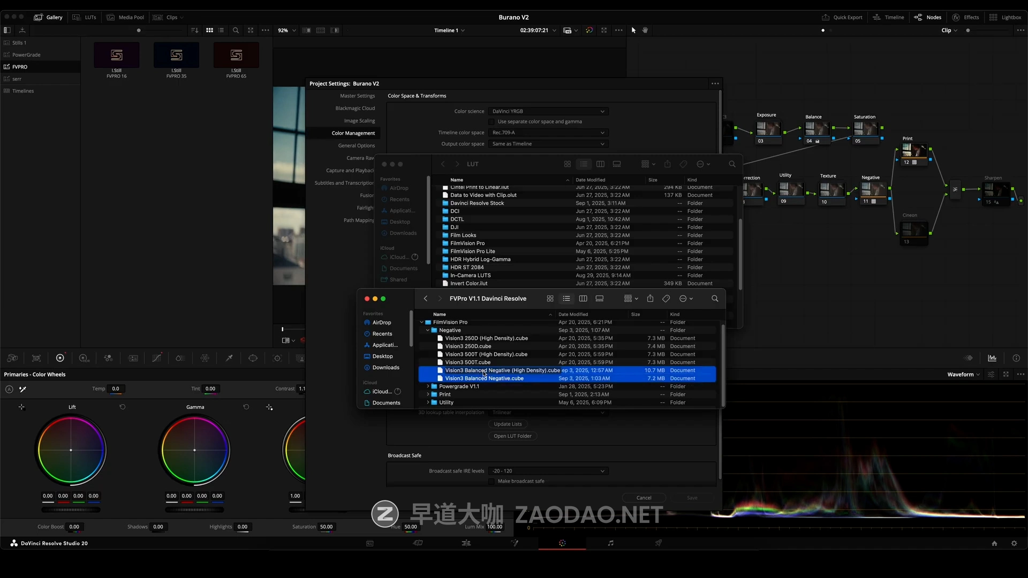This screenshot has width=1028, height=578.
Task: Click the Open LUT Folder button
Action: [512, 436]
